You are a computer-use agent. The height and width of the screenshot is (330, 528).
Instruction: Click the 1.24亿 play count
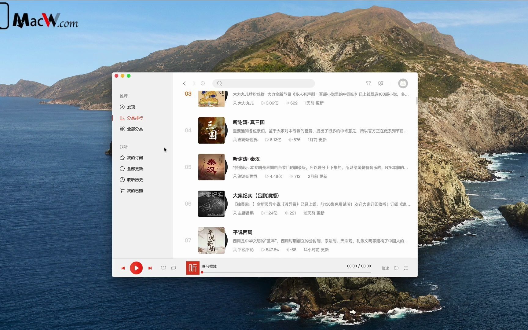point(269,213)
